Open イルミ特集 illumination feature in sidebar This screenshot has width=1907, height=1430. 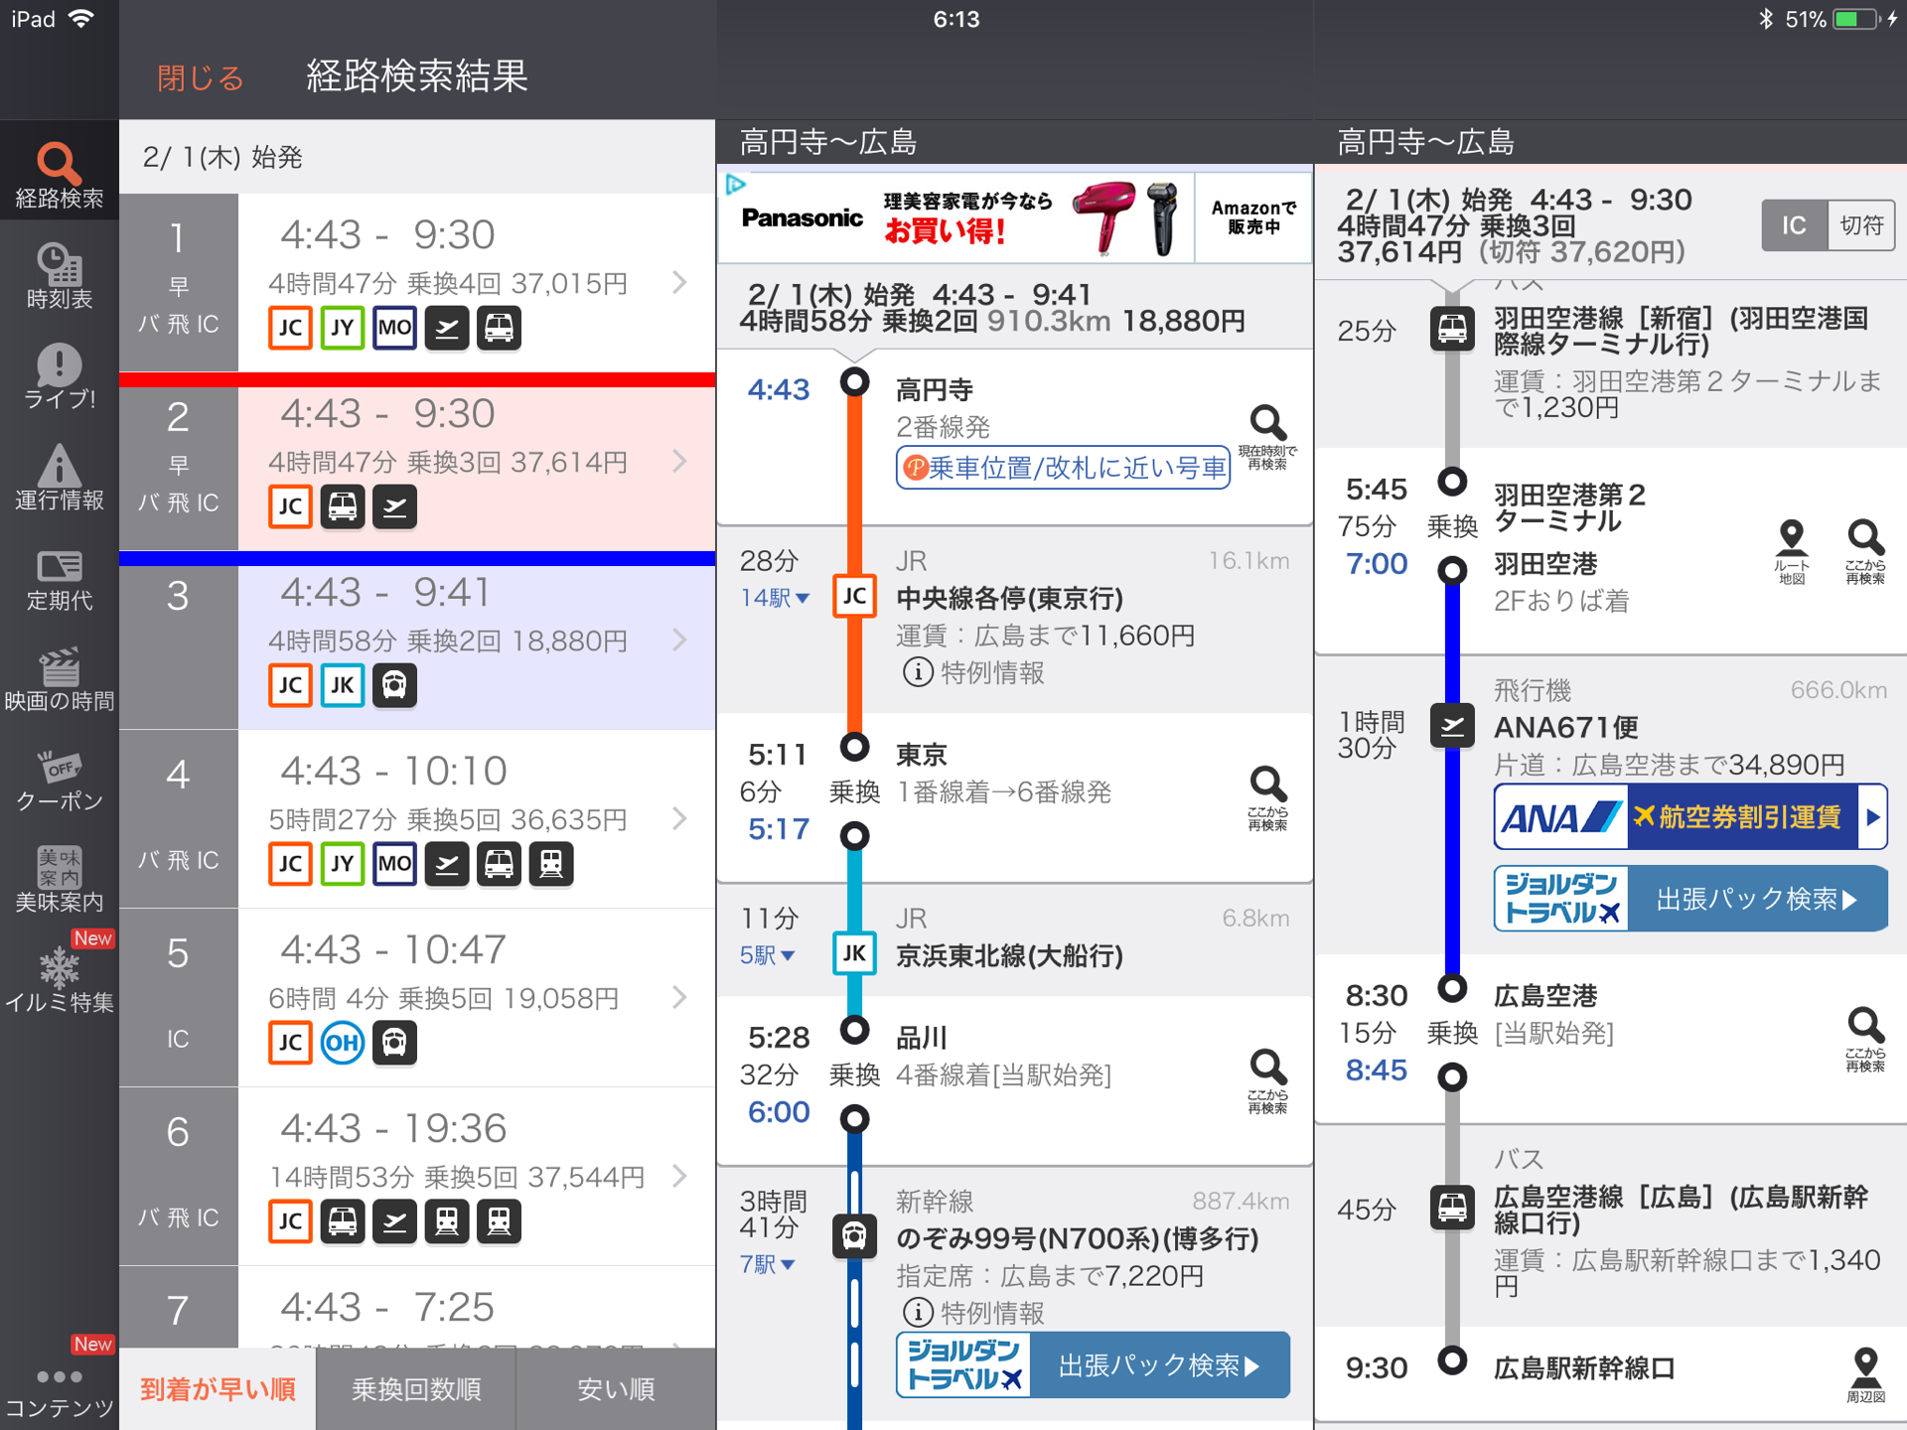pyautogui.click(x=59, y=979)
